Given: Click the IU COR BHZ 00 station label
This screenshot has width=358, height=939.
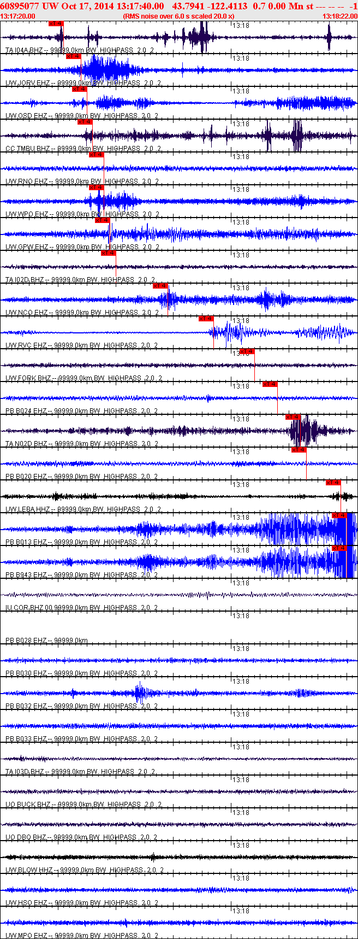Looking at the screenshot, I should coord(81,608).
